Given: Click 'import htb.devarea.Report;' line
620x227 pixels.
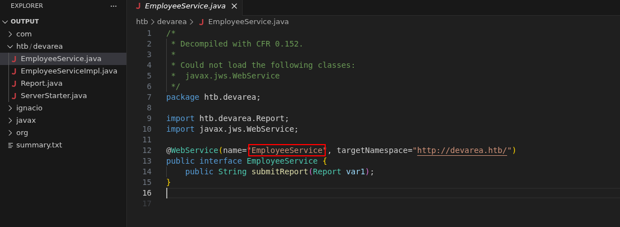Looking at the screenshot, I should click(x=228, y=118).
